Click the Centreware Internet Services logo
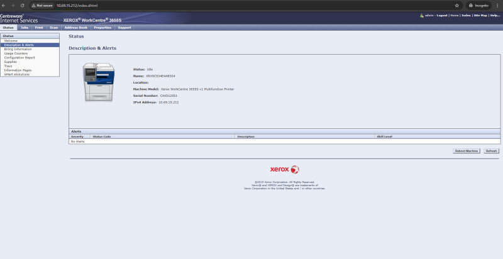The height and width of the screenshot is (259, 503). pyautogui.click(x=19, y=18)
